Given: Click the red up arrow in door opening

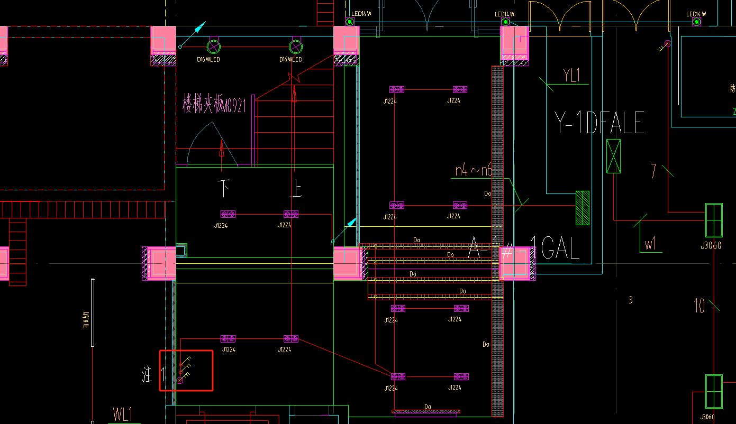Looking at the screenshot, I should [221, 155].
